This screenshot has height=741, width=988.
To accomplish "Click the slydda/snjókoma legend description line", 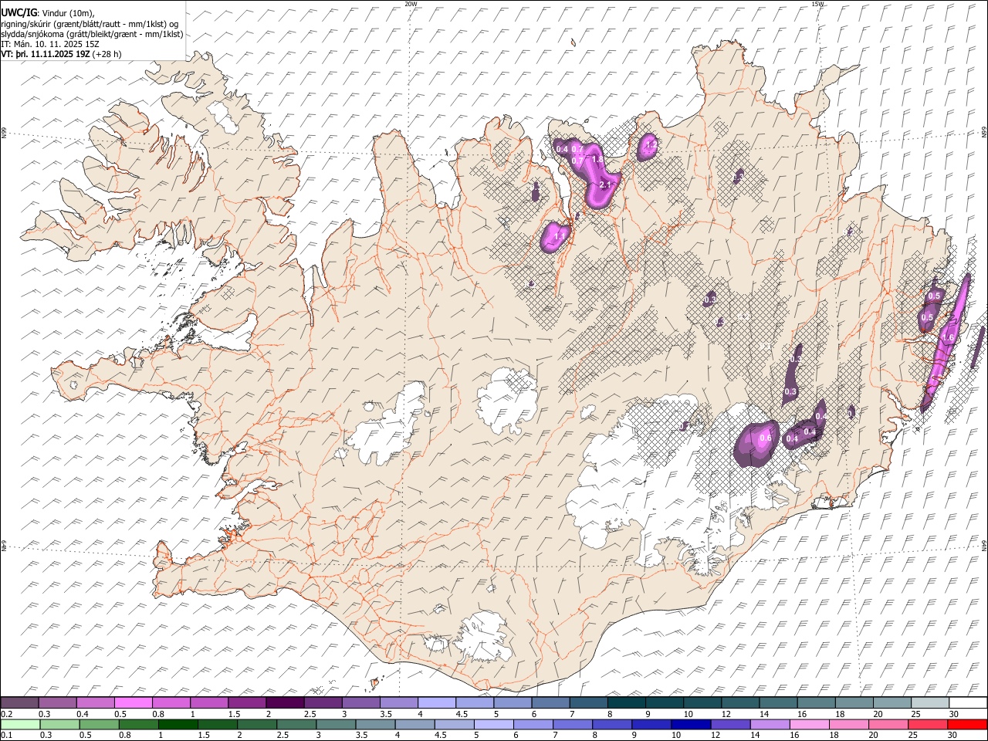I will (x=92, y=34).
